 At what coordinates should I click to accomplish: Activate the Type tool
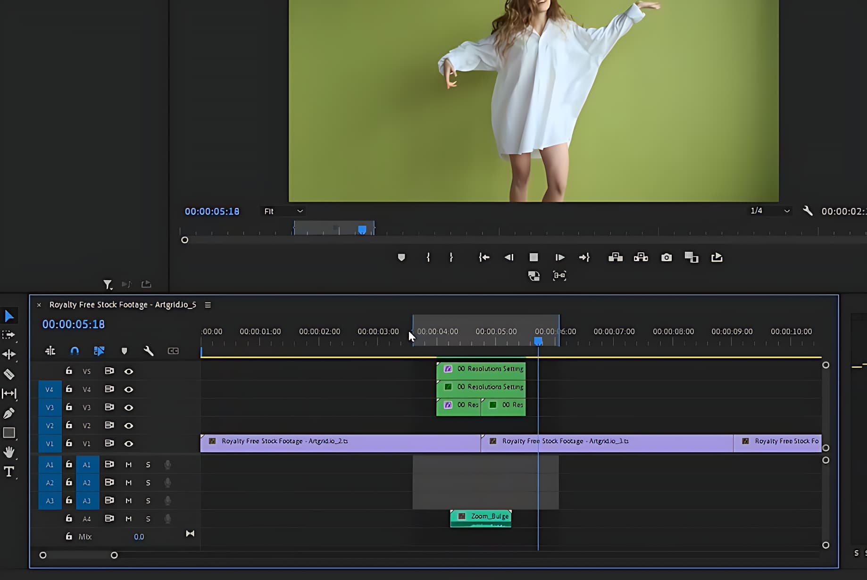click(9, 472)
